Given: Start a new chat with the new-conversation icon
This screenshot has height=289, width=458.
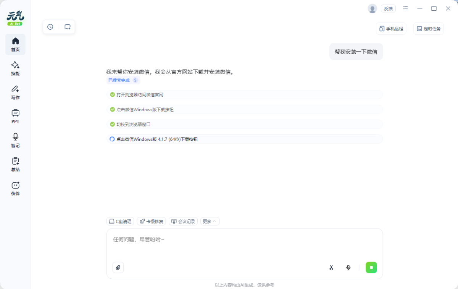Looking at the screenshot, I should click(68, 27).
